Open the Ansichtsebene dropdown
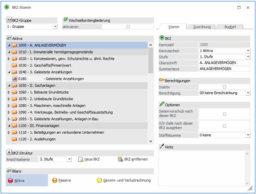The image size is (256, 194). [x=69, y=159]
